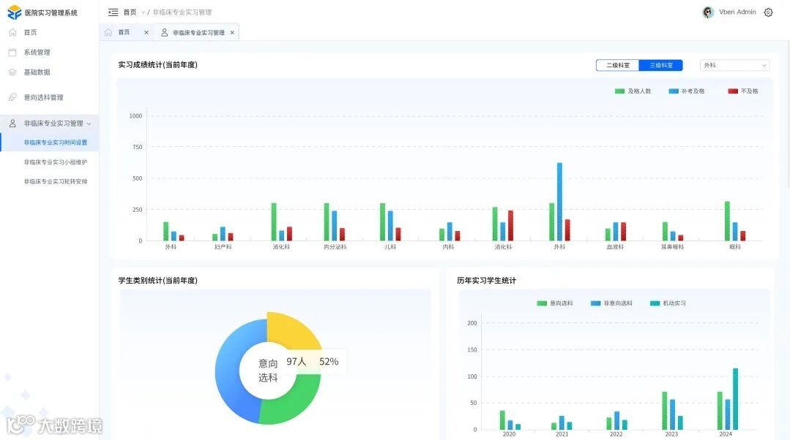This screenshot has width=790, height=440.
Task: Click the teal 2024 bar in 历年实习学生统计
Action: tap(735, 399)
